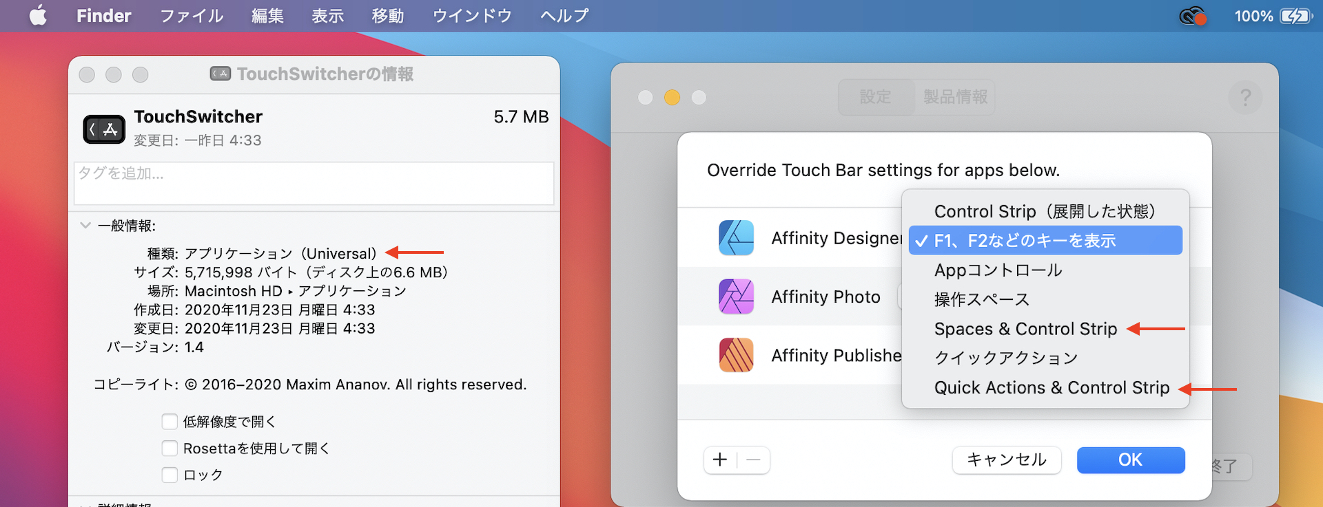Click the help question mark button
The image size is (1323, 507).
pyautogui.click(x=1245, y=98)
